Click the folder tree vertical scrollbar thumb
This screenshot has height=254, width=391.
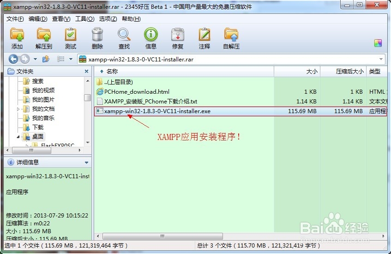pos(88,97)
